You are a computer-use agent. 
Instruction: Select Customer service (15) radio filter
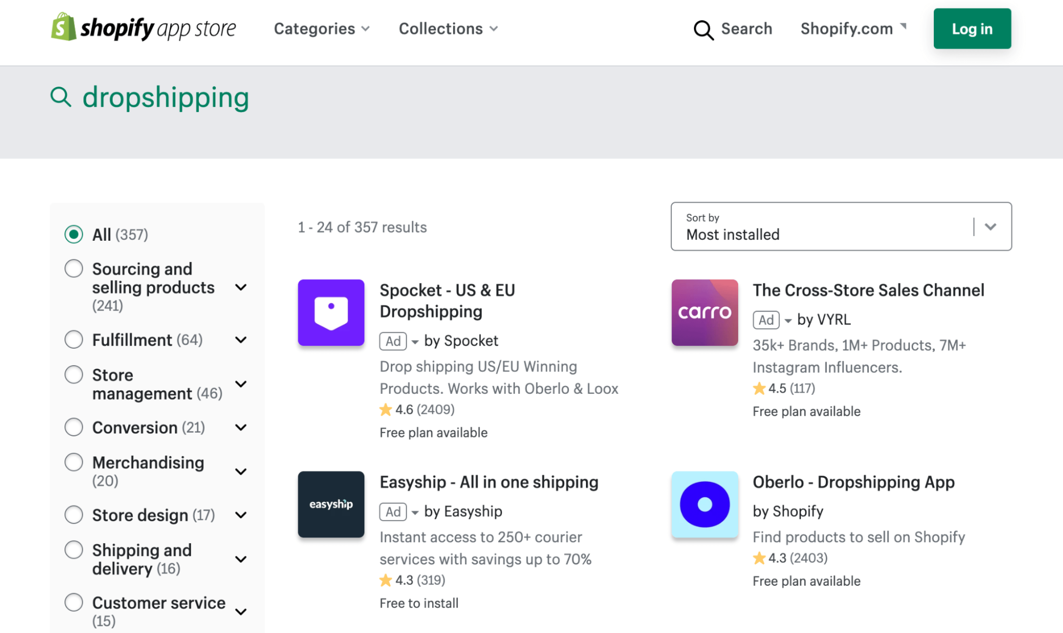point(74,603)
